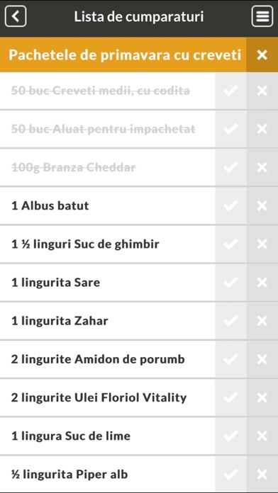This screenshot has height=493, width=278.
Task: Remove Pachetele de primavara cu creveti recipe
Action: pyautogui.click(x=262, y=55)
